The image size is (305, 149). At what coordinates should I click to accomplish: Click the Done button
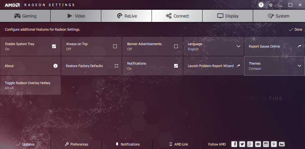296,30
